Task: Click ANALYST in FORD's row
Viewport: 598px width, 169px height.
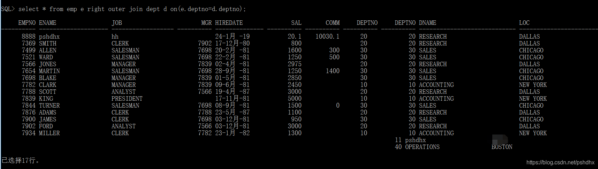Action: 124,126
